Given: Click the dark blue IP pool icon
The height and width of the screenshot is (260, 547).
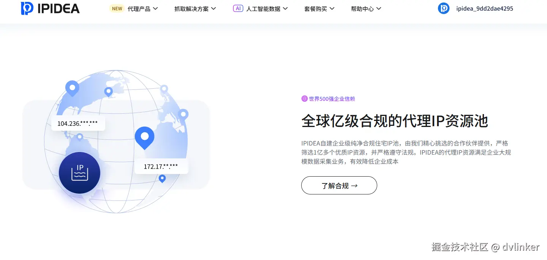Looking at the screenshot, I should tap(80, 173).
